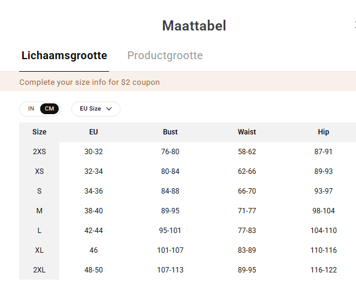Select the M size row label
This screenshot has height=285, width=356.
point(40,211)
